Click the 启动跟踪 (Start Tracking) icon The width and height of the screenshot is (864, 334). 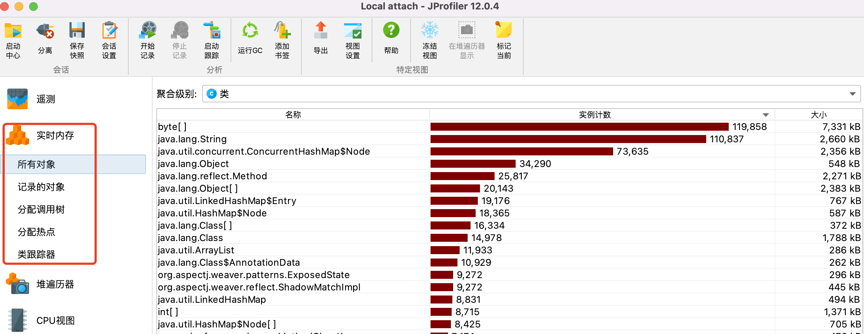point(212,30)
